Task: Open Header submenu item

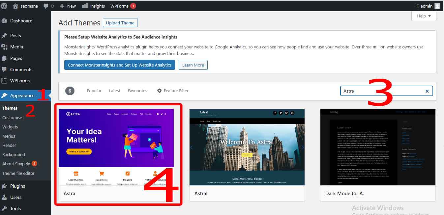Action: tap(9, 145)
